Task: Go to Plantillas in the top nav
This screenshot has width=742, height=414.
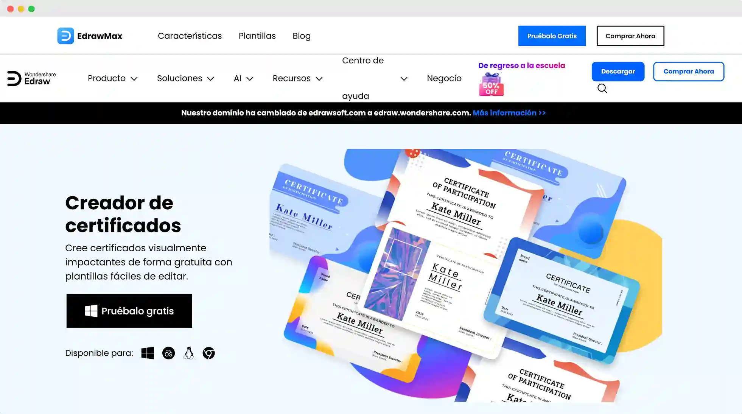Action: click(257, 36)
